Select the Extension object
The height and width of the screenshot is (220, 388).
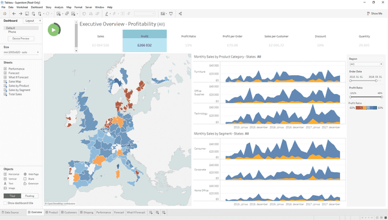[31, 184]
